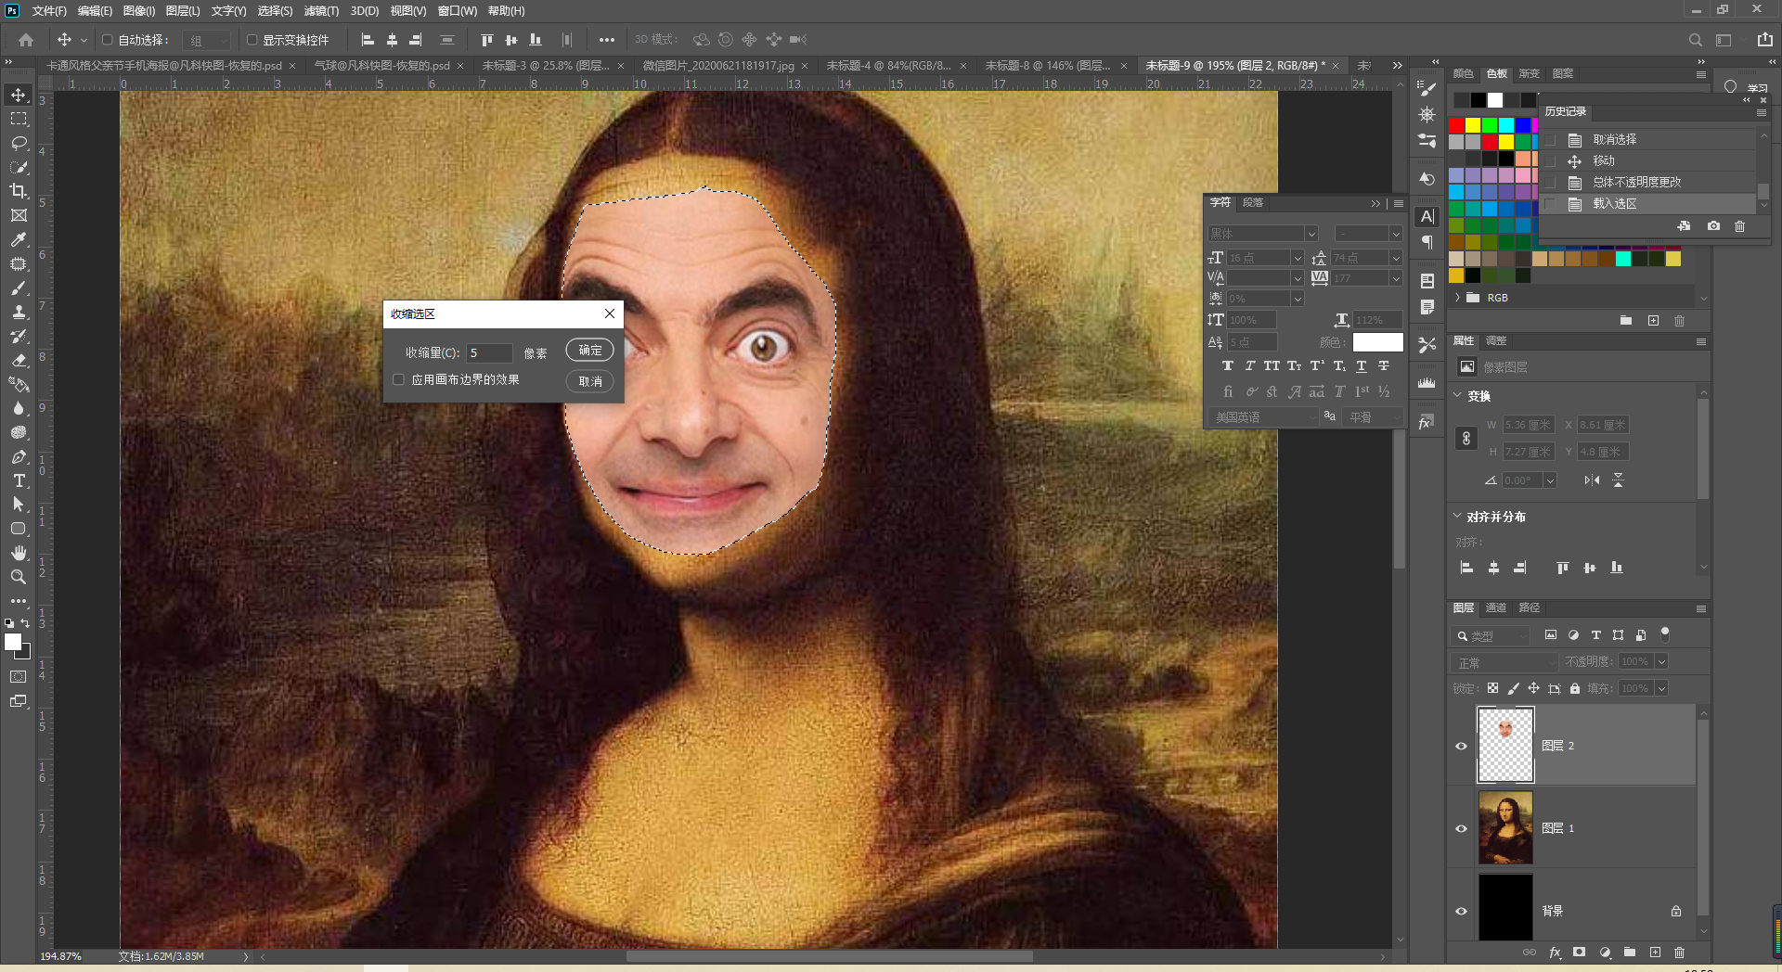Delete layer using Layers panel trash icon
Screen dimensions: 1782x972
pyautogui.click(x=1679, y=953)
